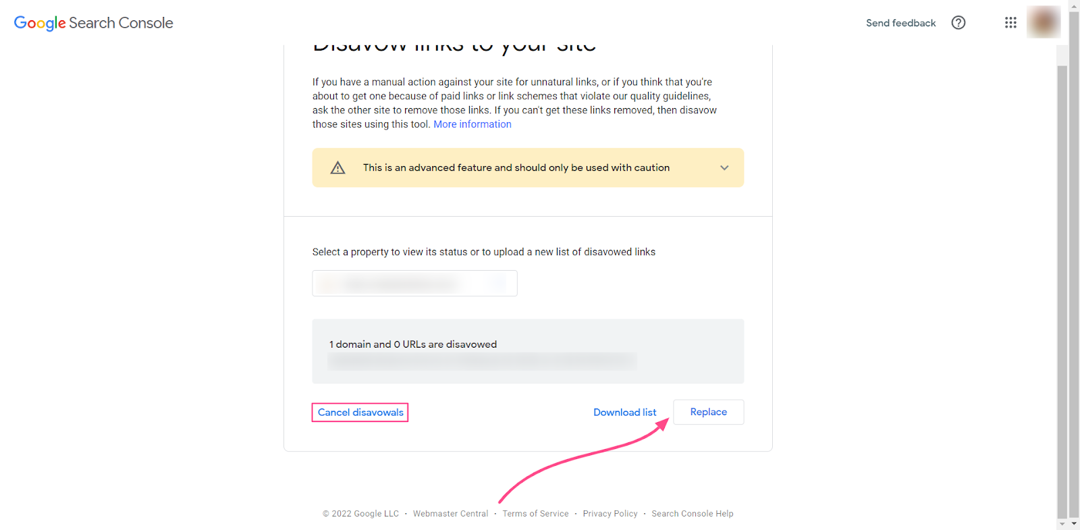This screenshot has width=1080, height=530.
Task: Click the Google Search Console logo
Action: (x=94, y=23)
